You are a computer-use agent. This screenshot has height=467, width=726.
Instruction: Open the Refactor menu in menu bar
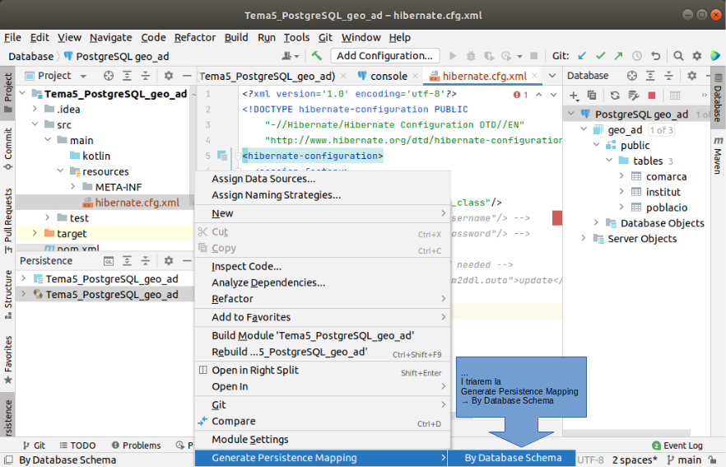pyautogui.click(x=195, y=38)
